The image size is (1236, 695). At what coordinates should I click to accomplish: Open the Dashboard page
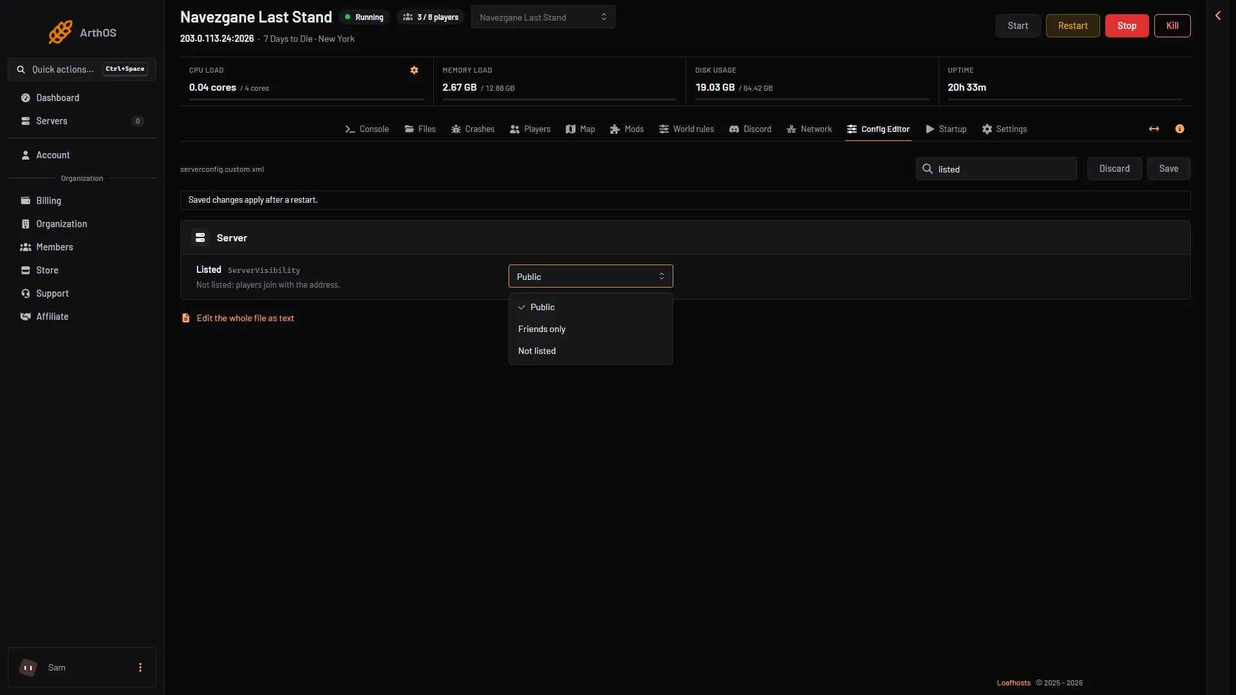coord(82,98)
